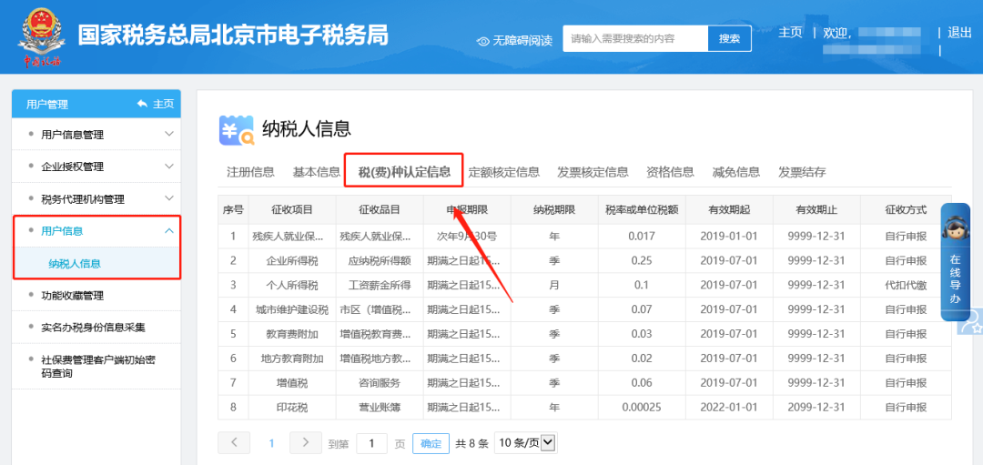Open 减免信息 tab
The height and width of the screenshot is (465, 983).
(736, 172)
